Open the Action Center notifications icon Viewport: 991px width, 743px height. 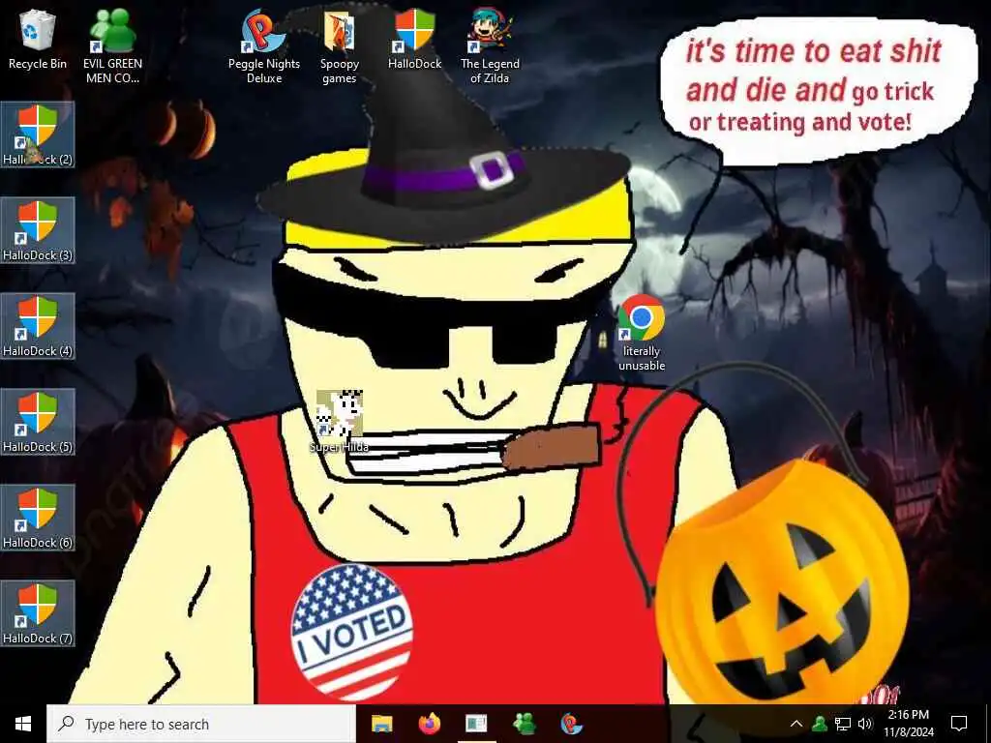pyautogui.click(x=959, y=724)
